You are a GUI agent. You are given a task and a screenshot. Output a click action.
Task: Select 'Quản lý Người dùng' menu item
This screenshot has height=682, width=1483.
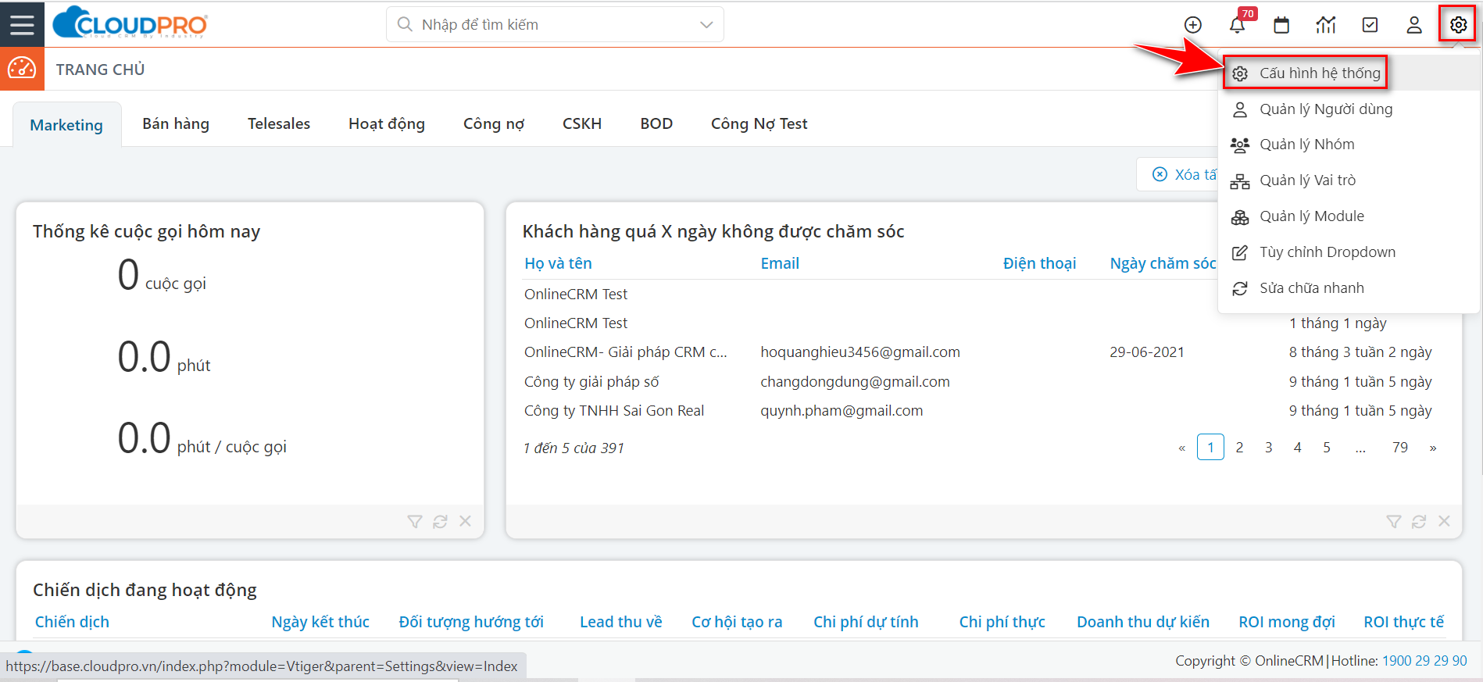click(1349, 109)
